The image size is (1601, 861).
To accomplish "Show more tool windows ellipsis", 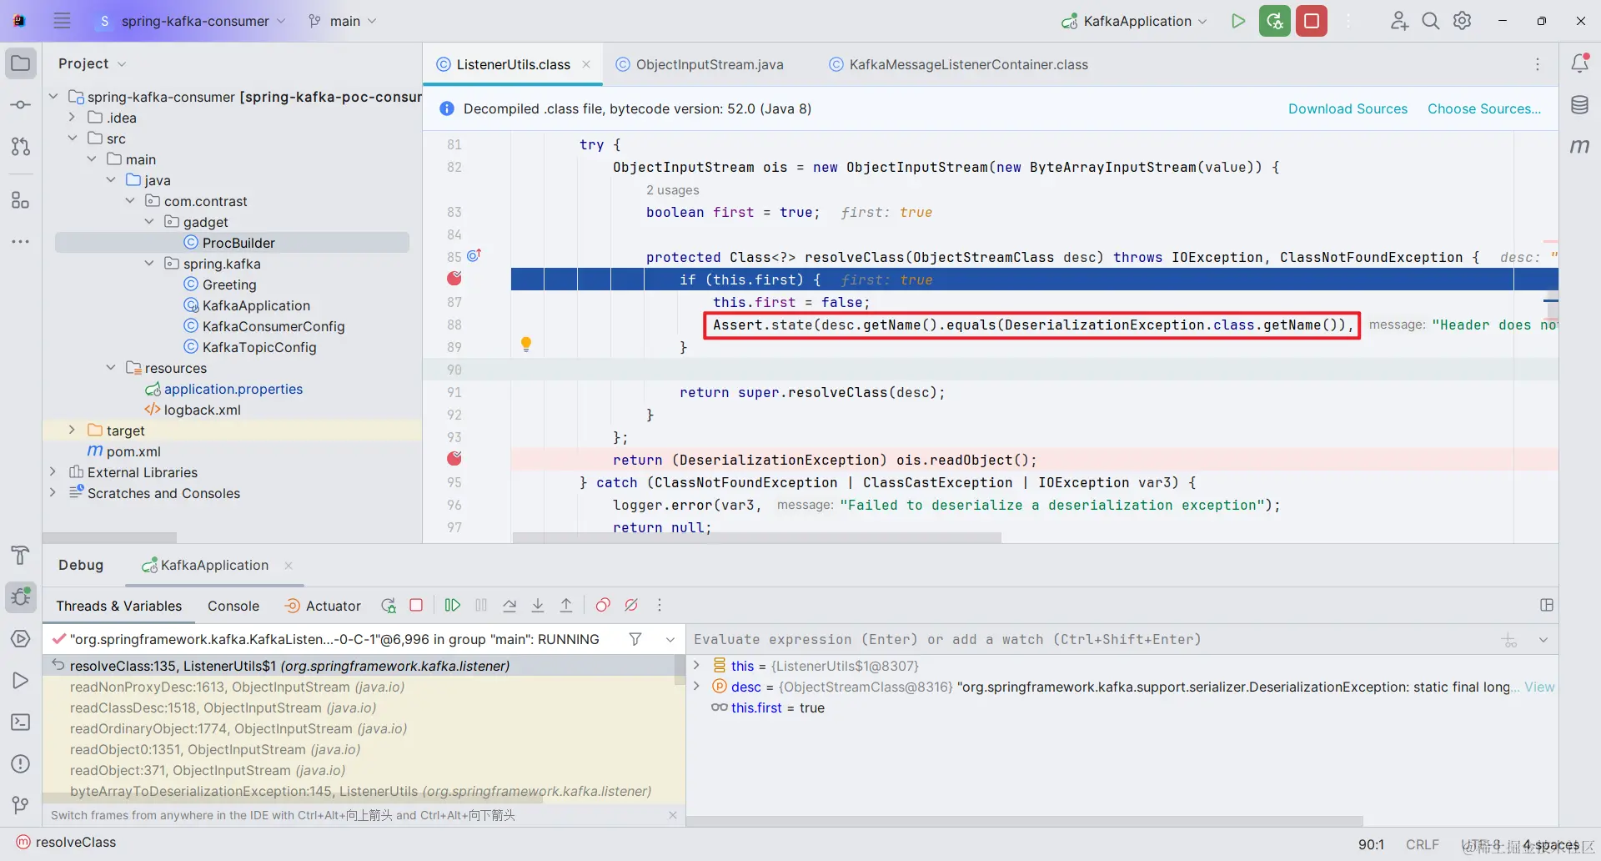I will tap(21, 242).
